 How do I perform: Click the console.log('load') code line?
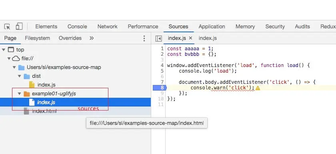coord(208,71)
